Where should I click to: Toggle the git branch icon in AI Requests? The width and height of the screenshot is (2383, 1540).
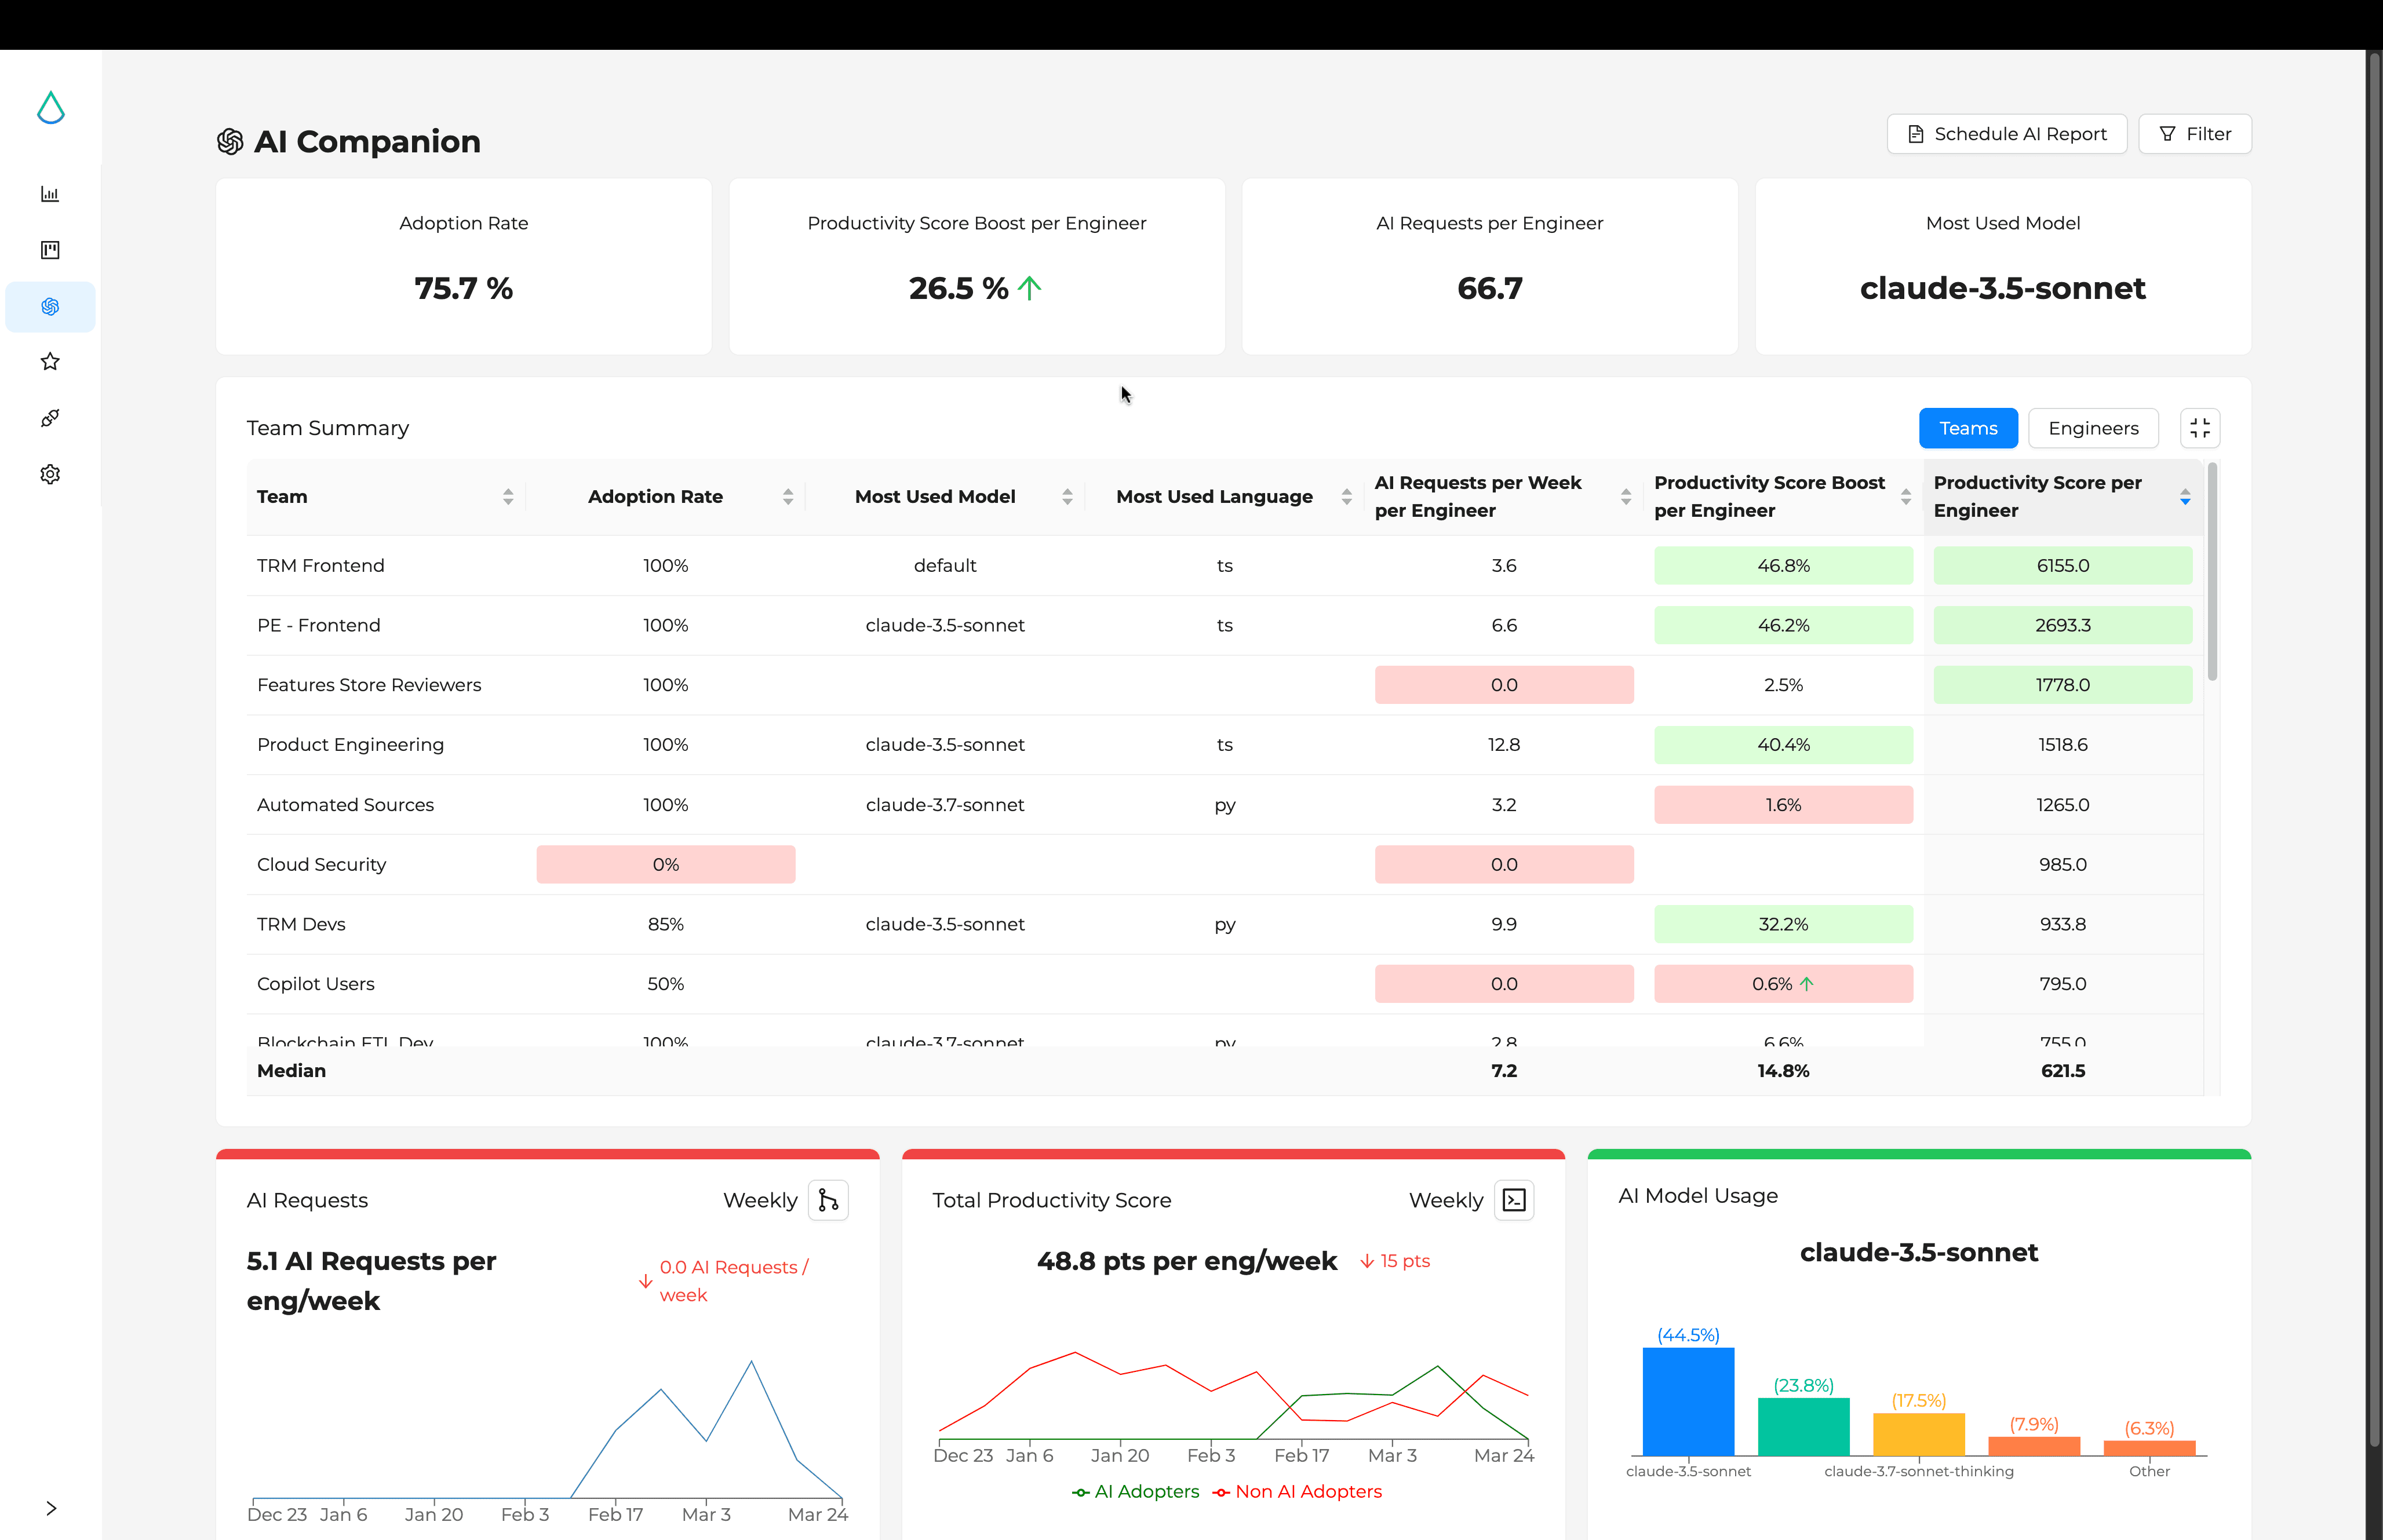click(x=828, y=1200)
